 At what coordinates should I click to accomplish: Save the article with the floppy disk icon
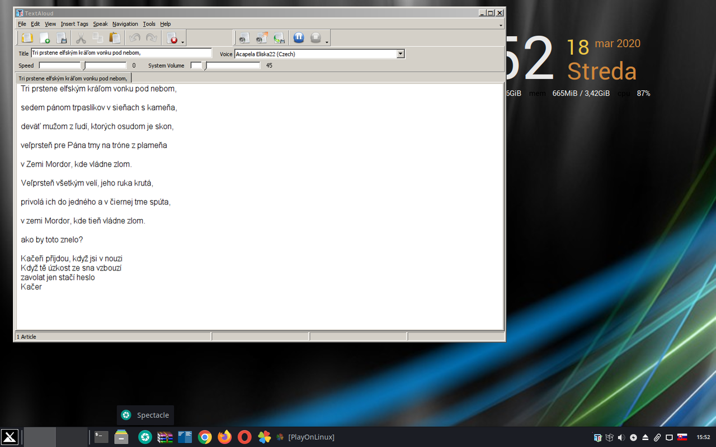click(62, 38)
